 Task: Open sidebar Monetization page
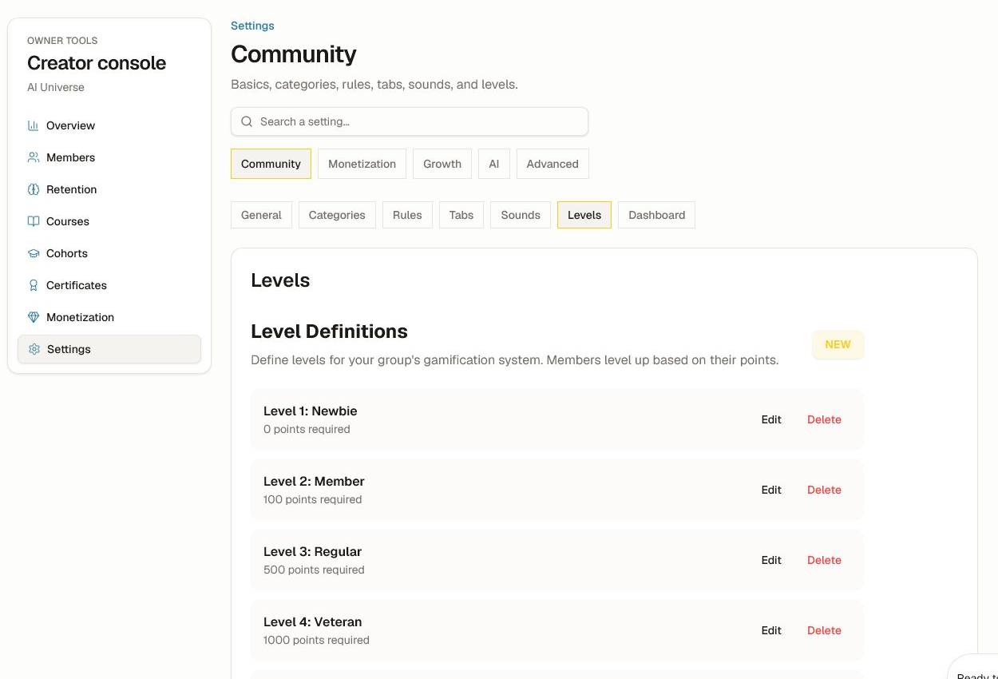click(x=109, y=317)
